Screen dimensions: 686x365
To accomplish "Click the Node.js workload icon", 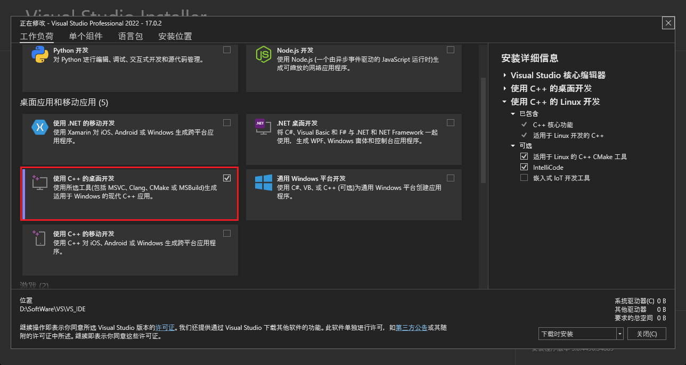I will tap(264, 54).
